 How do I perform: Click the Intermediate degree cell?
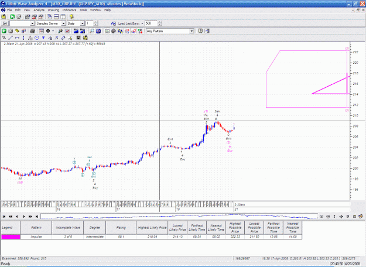94,237
